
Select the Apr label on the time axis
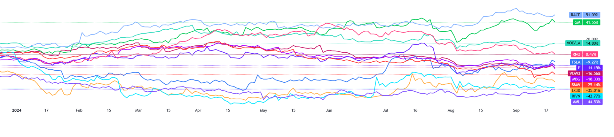tap(198, 110)
